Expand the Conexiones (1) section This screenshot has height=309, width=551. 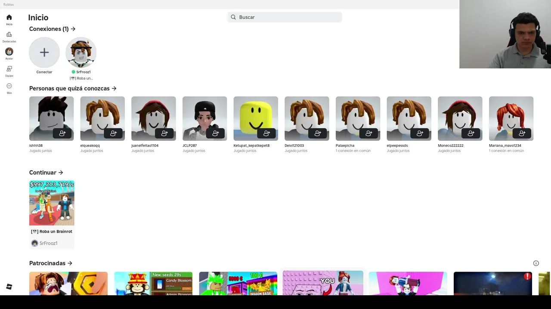pyautogui.click(x=52, y=29)
